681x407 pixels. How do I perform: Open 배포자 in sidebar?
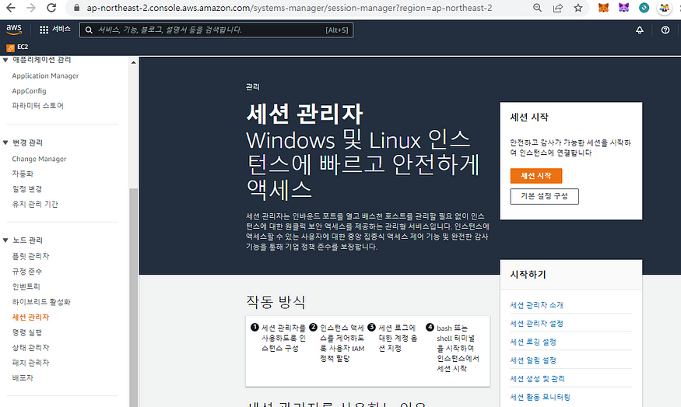tap(23, 378)
